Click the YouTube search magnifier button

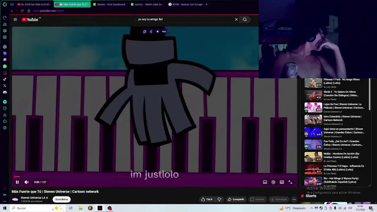tap(245, 19)
